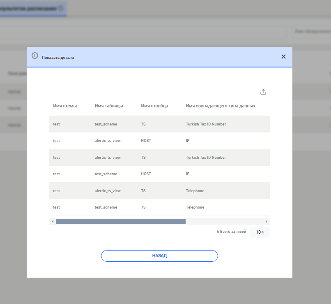Click Telephone cell in test_scheme row

pyautogui.click(x=195, y=207)
